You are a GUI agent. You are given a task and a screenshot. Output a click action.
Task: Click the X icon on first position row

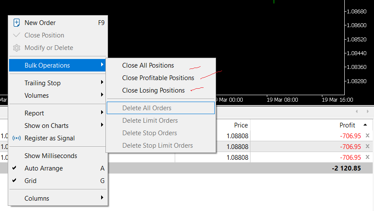pos(367,136)
